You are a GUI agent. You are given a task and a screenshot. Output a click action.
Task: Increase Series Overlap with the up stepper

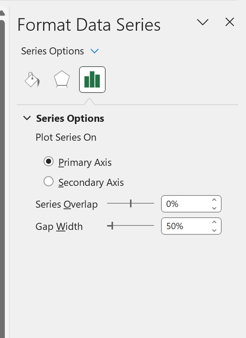(x=214, y=200)
